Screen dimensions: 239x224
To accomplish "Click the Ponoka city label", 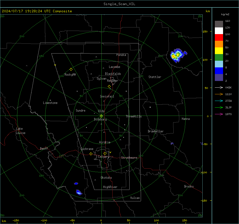I will tap(121, 55).
